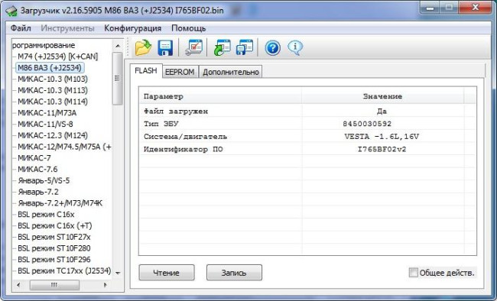
Task: Click the Параметр column header
Action: [x=220, y=96]
